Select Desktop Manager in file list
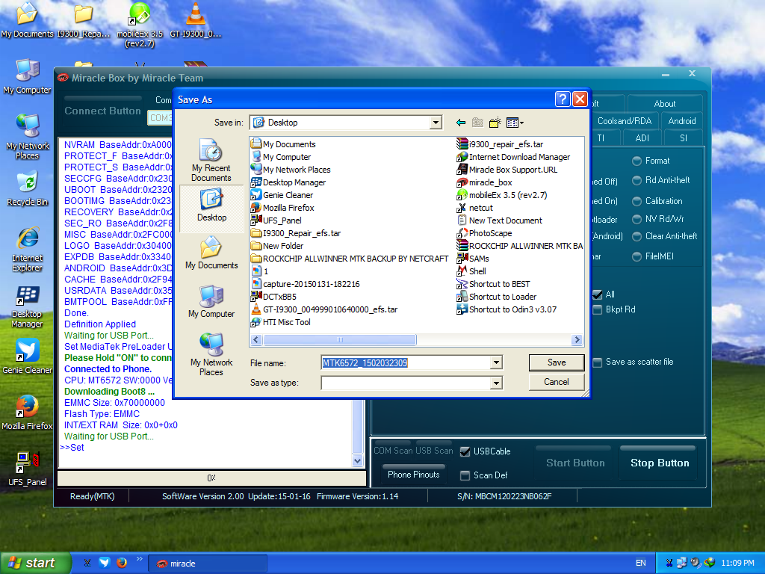Image resolution: width=765 pixels, height=574 pixels. pos(288,182)
